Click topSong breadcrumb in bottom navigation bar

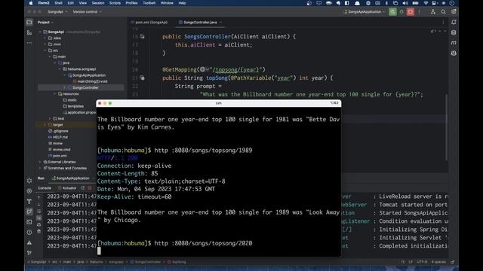click(x=177, y=262)
